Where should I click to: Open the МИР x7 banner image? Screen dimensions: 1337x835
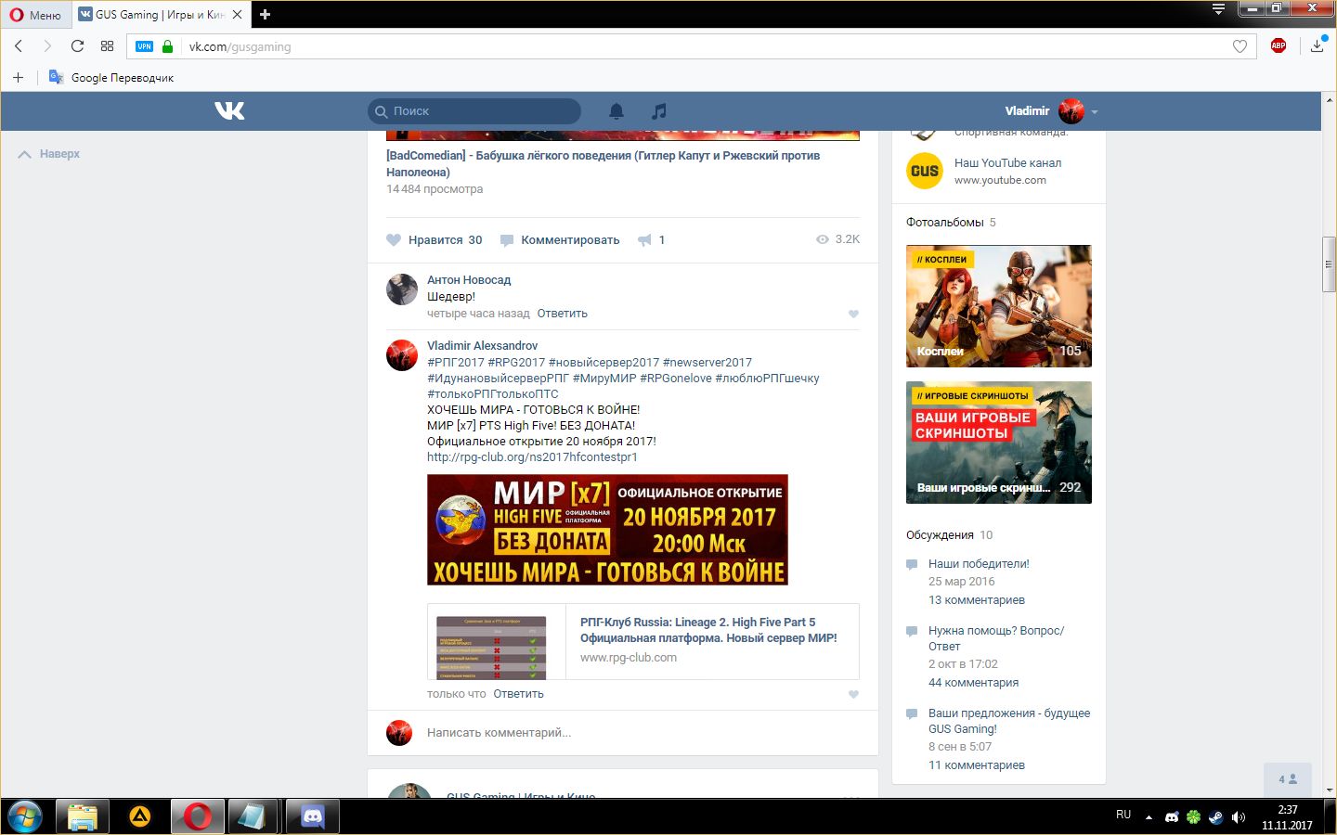[607, 530]
